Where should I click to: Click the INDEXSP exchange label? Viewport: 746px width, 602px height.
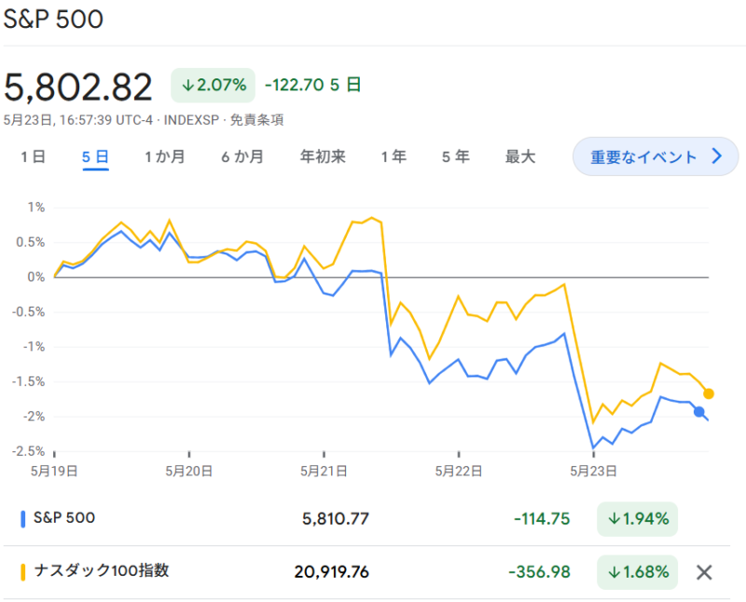pyautogui.click(x=191, y=120)
